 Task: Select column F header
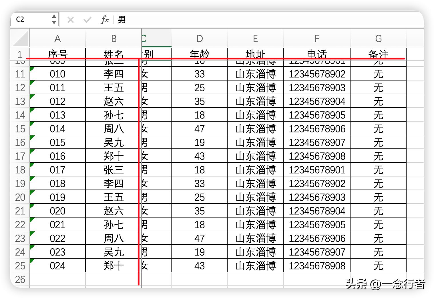click(317, 39)
